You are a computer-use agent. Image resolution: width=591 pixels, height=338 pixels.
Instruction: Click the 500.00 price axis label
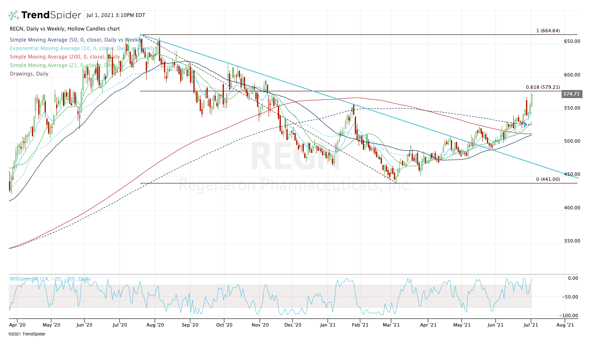click(572, 141)
